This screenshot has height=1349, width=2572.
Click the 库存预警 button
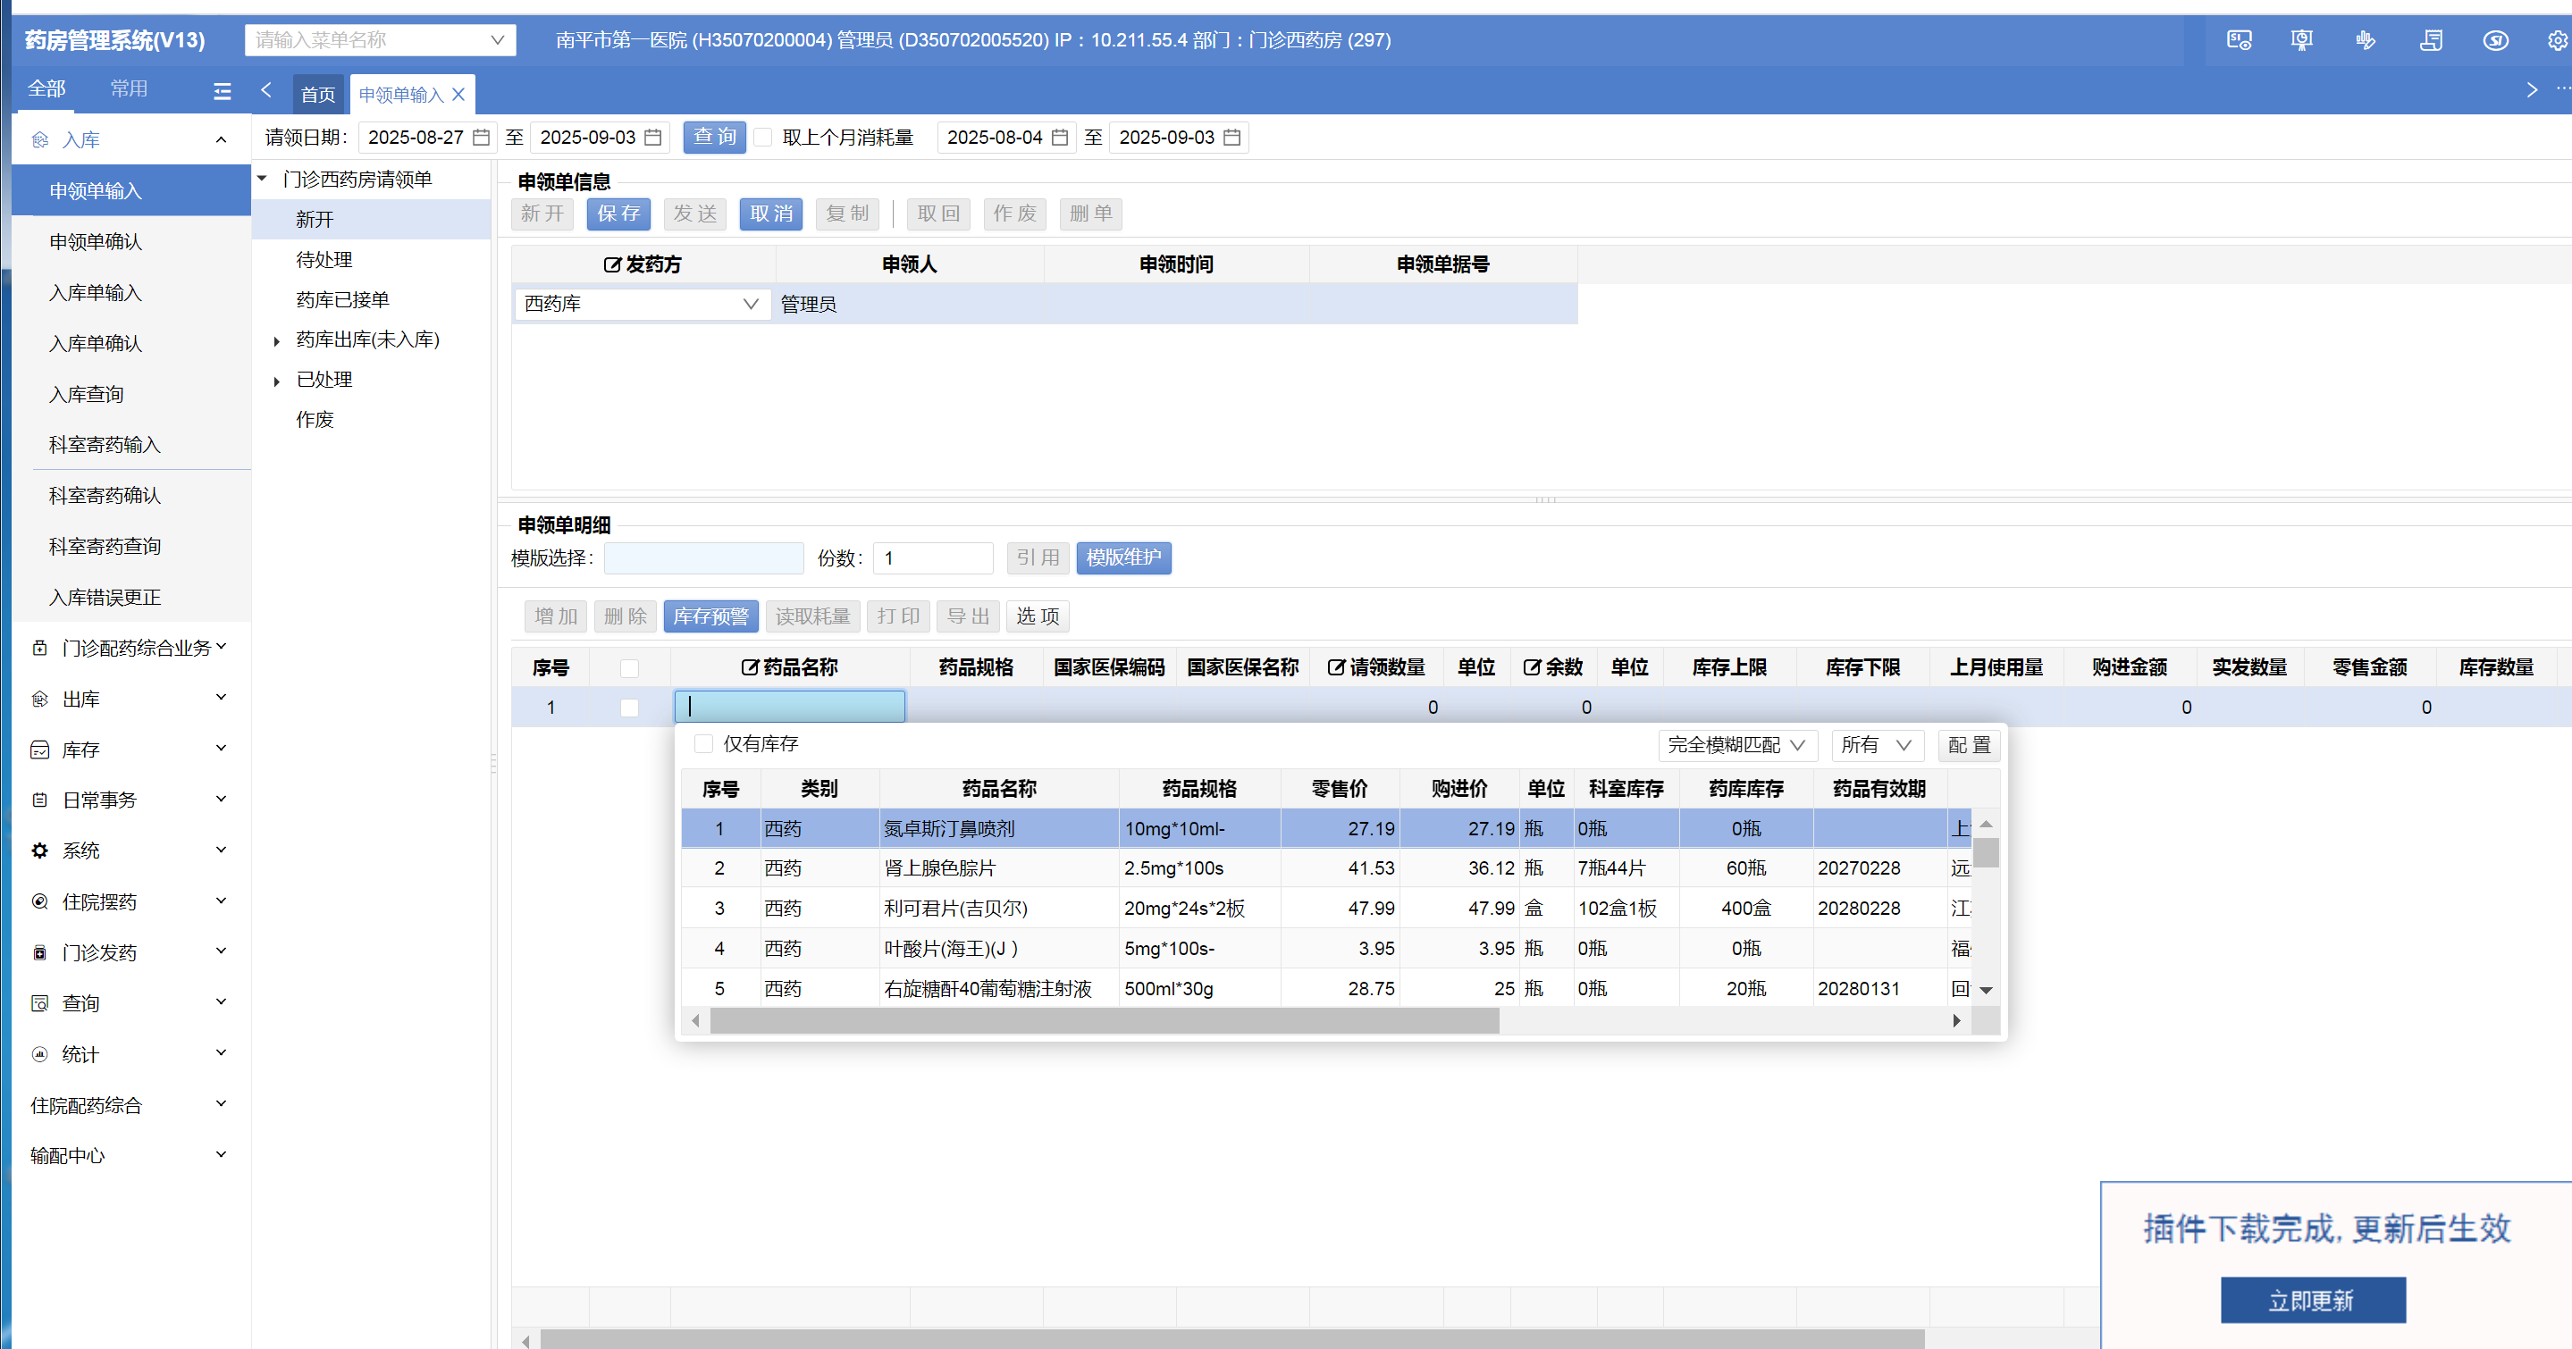click(x=710, y=616)
